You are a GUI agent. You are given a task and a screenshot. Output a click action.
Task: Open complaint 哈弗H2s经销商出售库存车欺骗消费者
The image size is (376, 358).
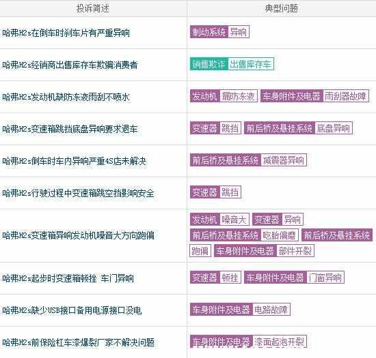[70, 65]
